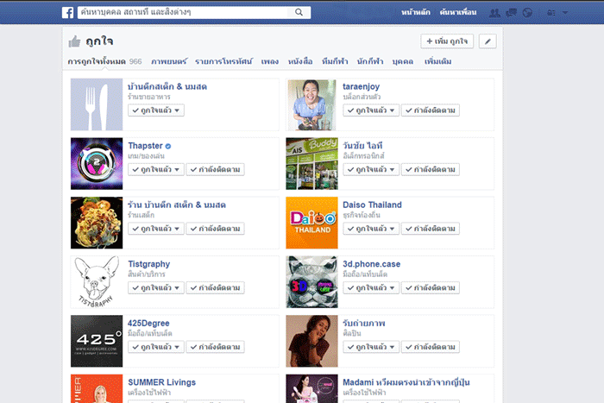Open the Daiso Thailand logo thumbnail
This screenshot has width=604, height=403.
(311, 223)
